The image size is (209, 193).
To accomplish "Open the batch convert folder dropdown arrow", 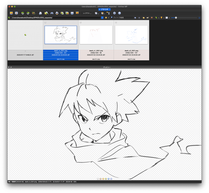I will [48, 14].
